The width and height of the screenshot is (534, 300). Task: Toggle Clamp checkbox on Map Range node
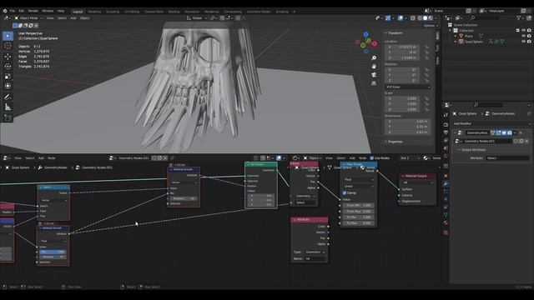pyautogui.click(x=345, y=192)
